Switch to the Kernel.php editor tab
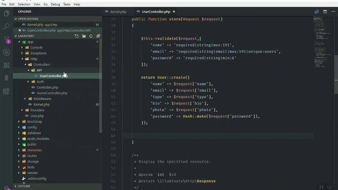Viewport: 338px width, 190px height. tap(118, 12)
